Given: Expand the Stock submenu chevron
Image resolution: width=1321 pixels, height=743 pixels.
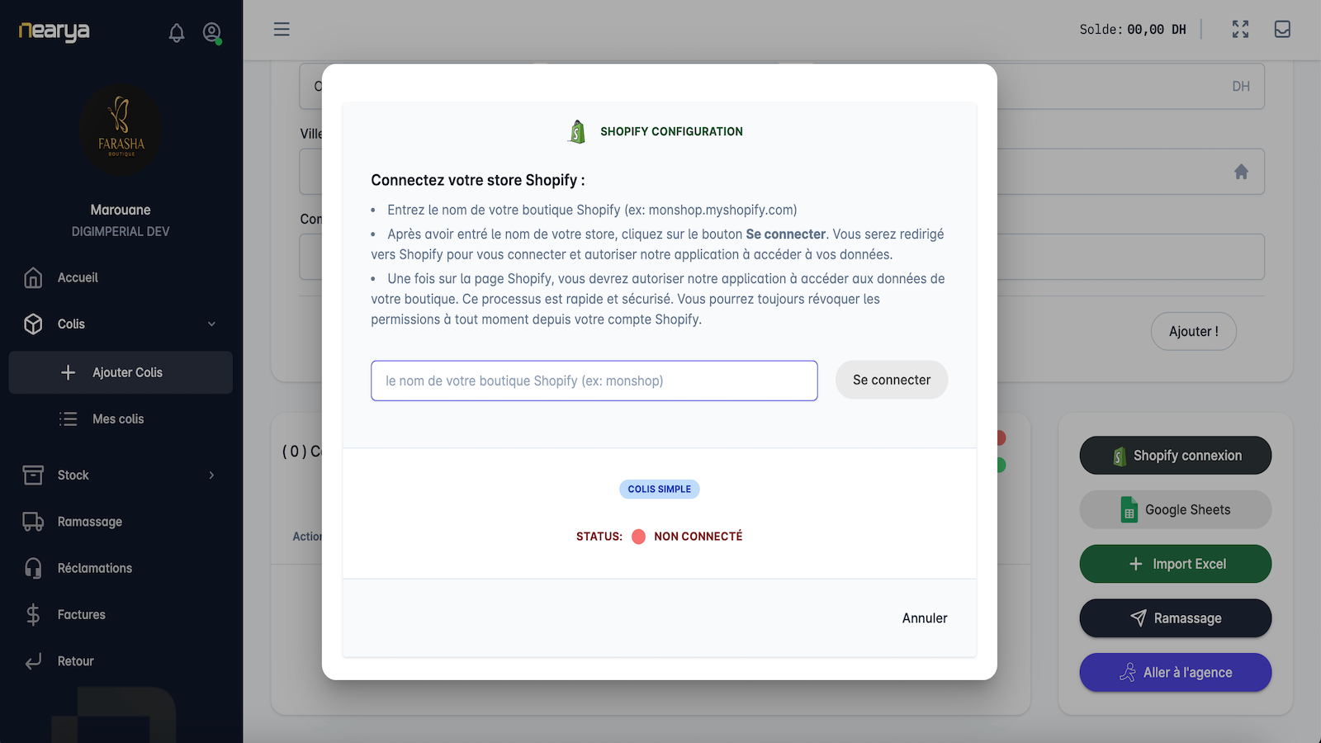Looking at the screenshot, I should click(x=212, y=475).
